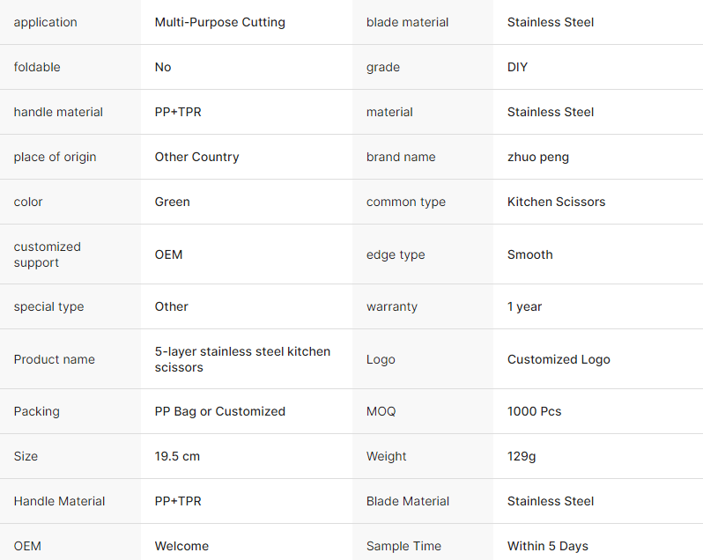
Task: Click the '129g' weight value
Action: [x=522, y=456]
